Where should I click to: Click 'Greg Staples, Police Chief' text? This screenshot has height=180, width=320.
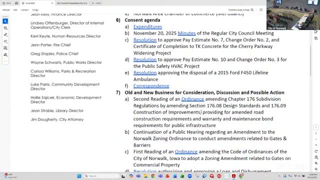(x=54, y=53)
